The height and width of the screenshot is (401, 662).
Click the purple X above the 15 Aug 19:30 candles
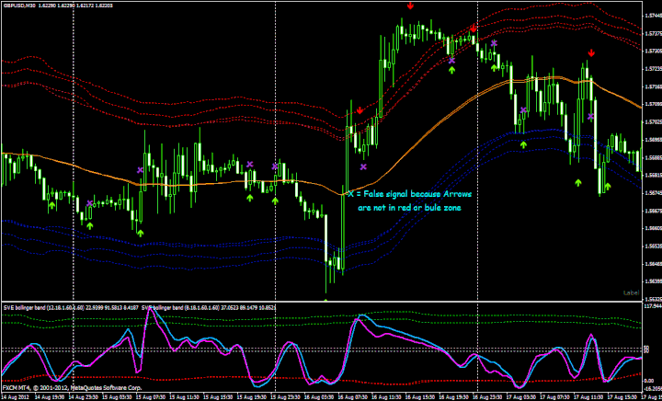click(x=250, y=165)
